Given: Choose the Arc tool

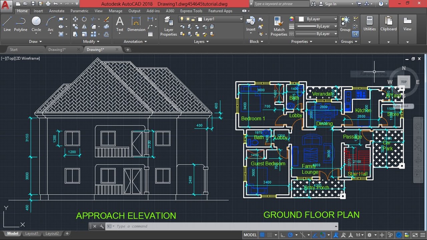Looking at the screenshot, I should tap(50, 24).
